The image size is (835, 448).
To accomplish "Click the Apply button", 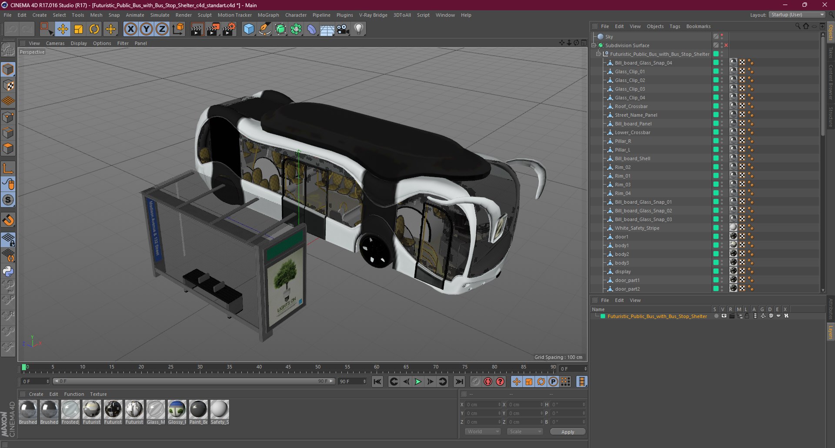I will pos(568,431).
